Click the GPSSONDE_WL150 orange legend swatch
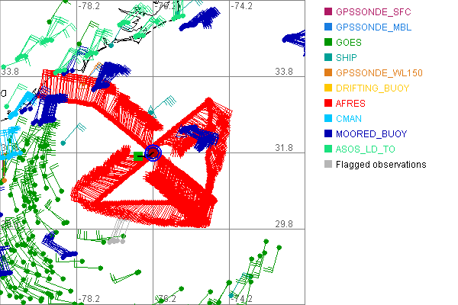Image resolution: width=458 pixels, height=305 pixels. 328,73
